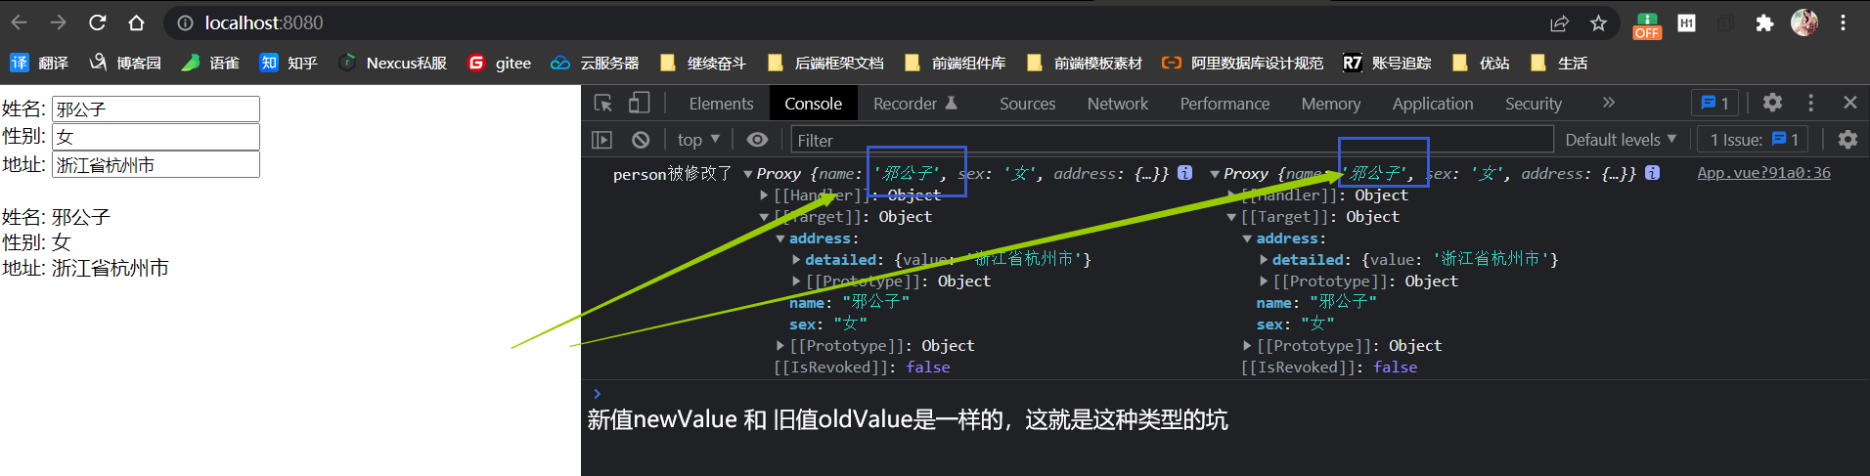
Task: Show more DevTools tabs chevron
Action: [1609, 102]
